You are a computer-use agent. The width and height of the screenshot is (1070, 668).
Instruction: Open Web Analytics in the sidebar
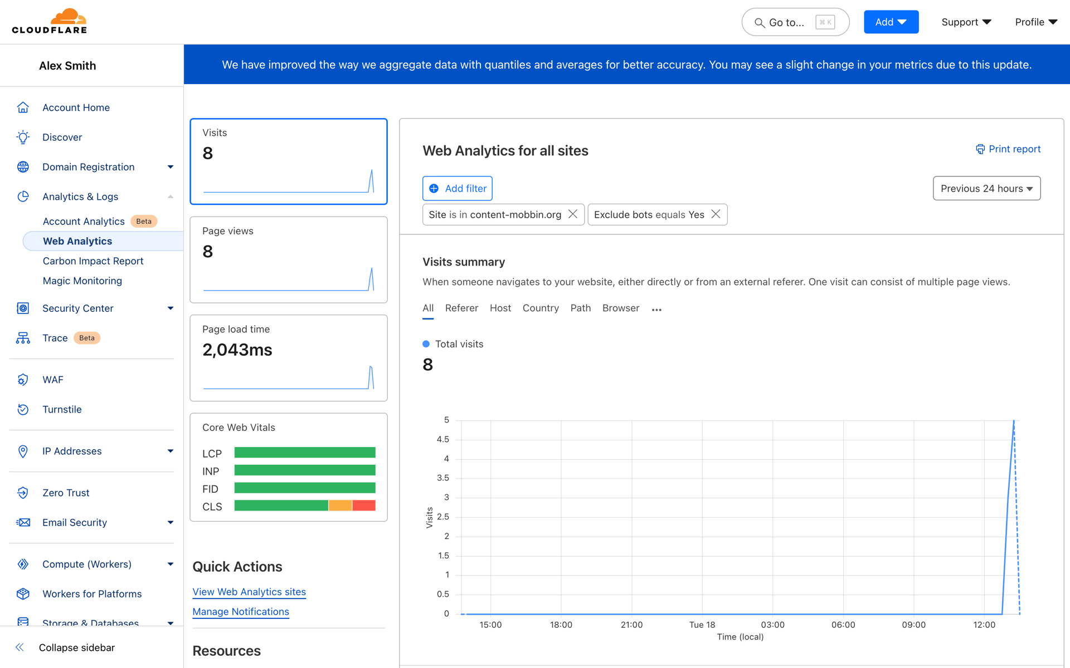[x=77, y=241]
